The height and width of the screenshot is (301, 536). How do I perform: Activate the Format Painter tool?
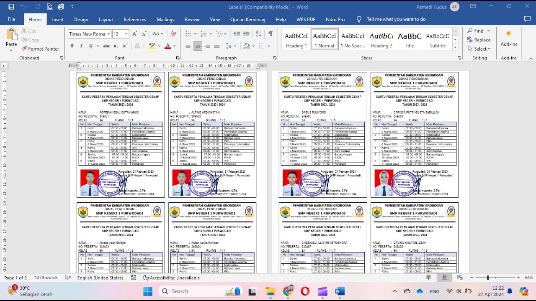tap(40, 49)
